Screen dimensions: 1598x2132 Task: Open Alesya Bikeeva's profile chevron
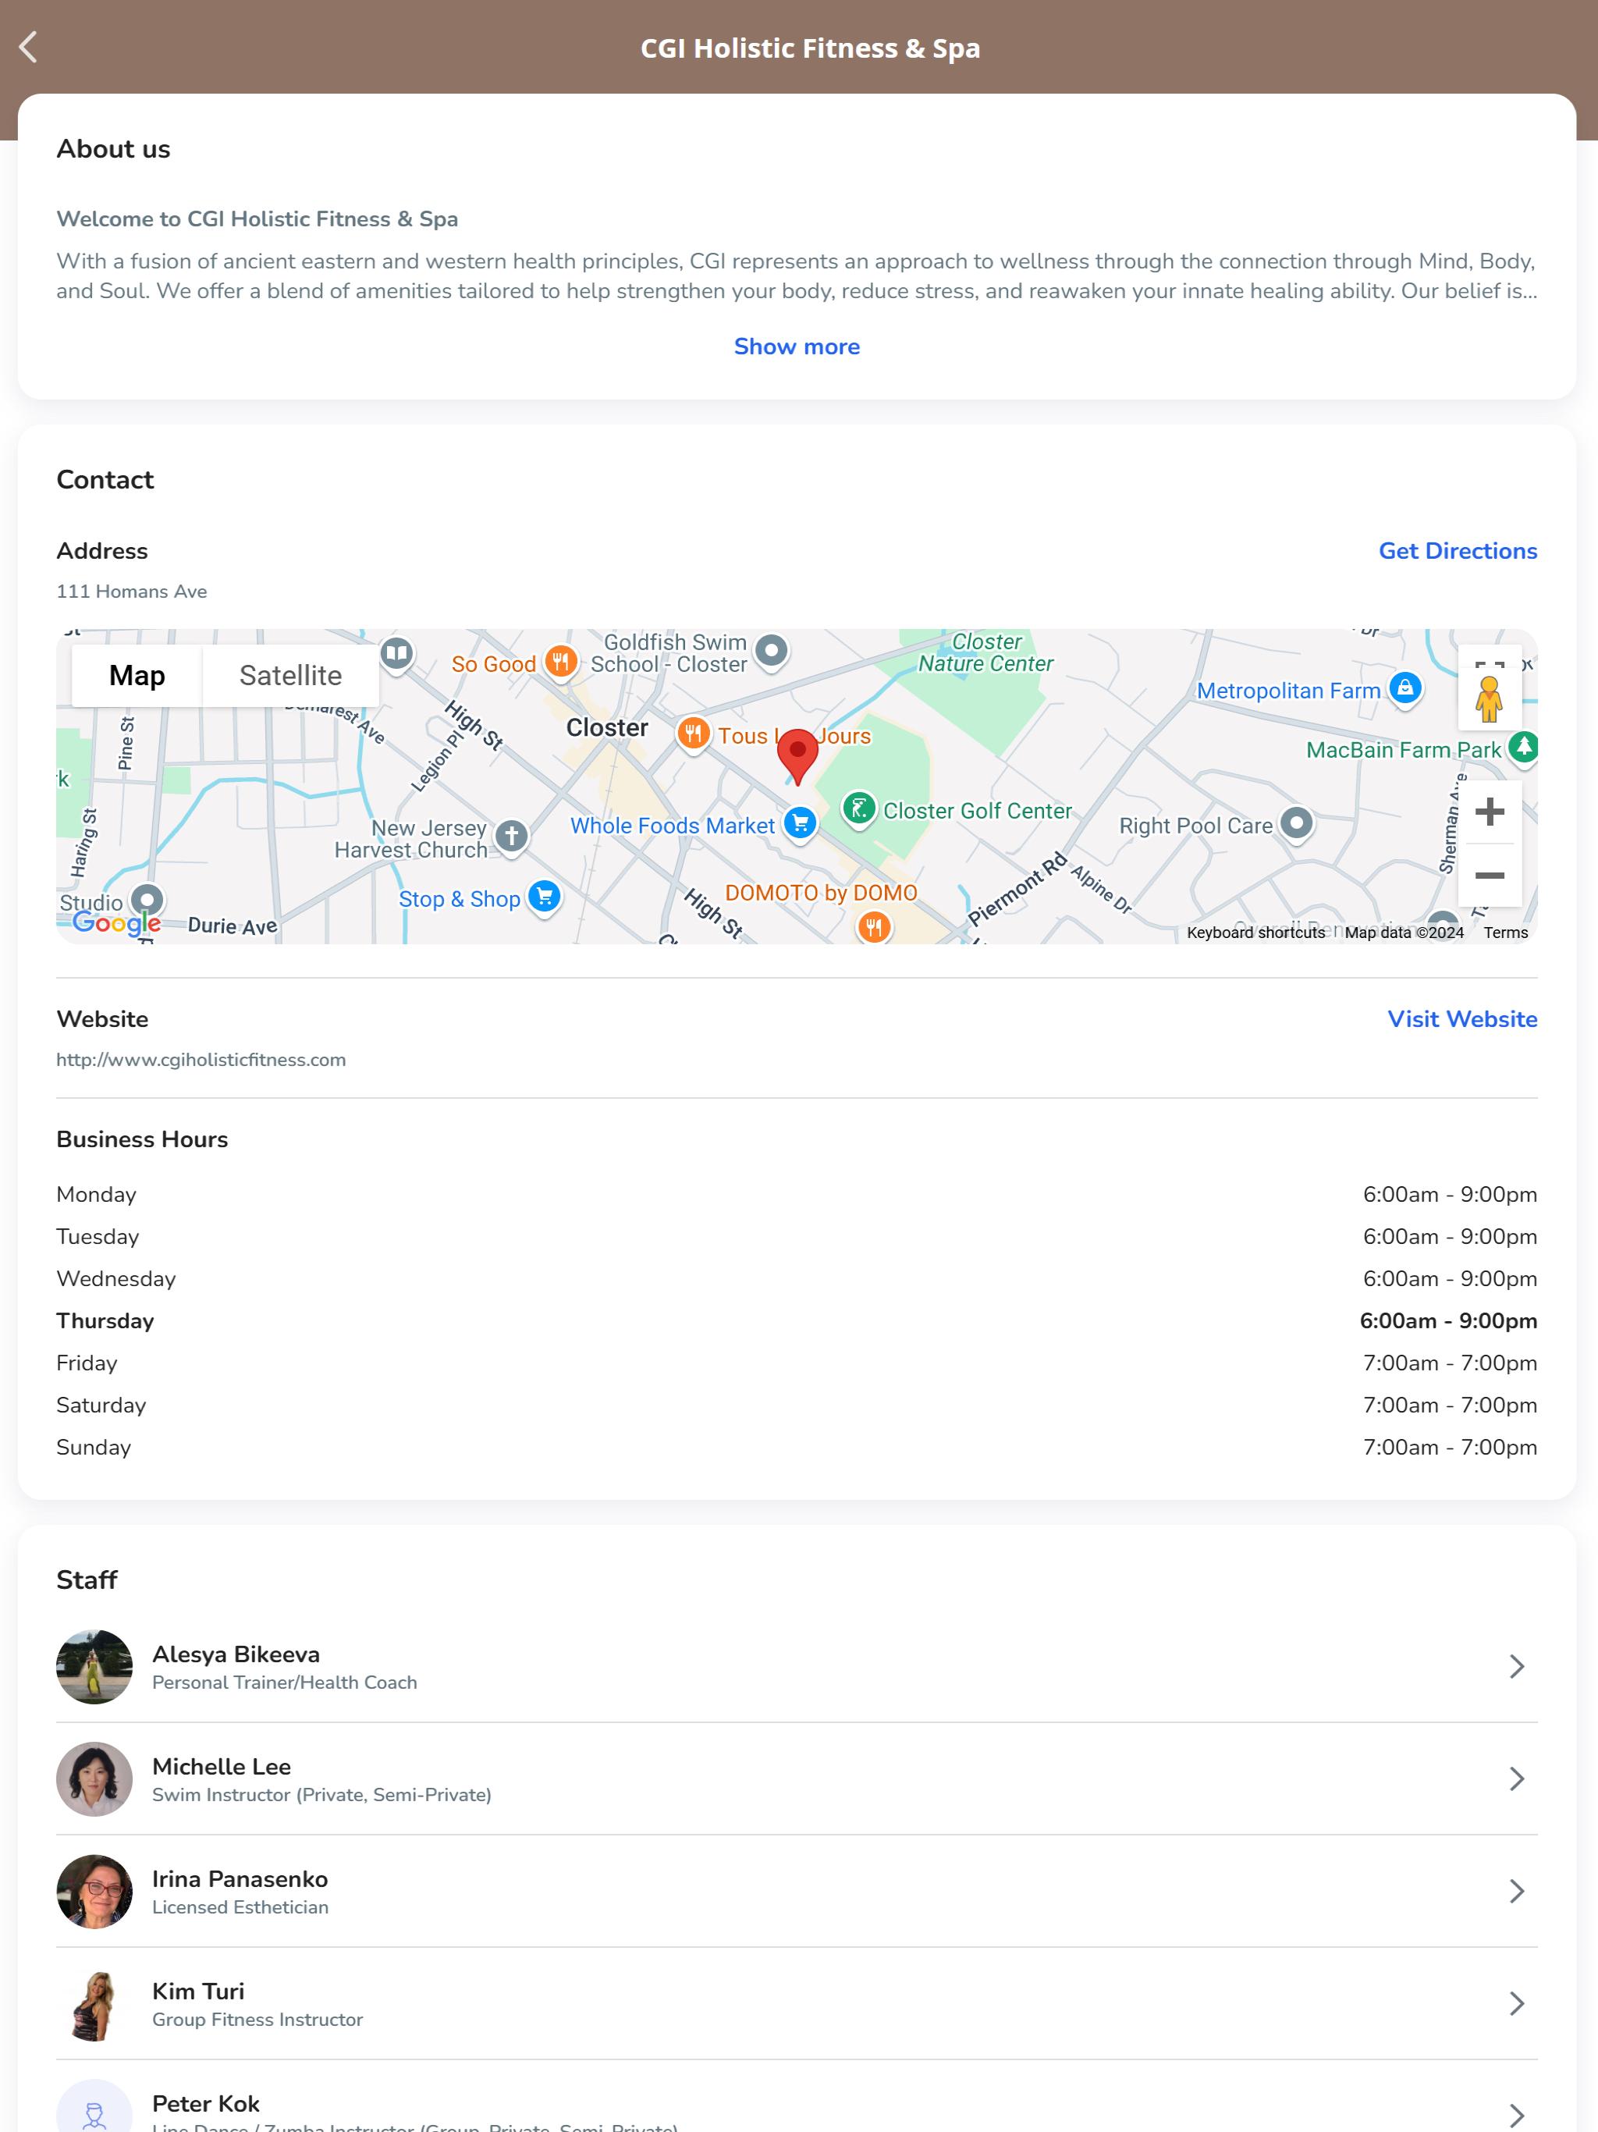click(x=1516, y=1666)
